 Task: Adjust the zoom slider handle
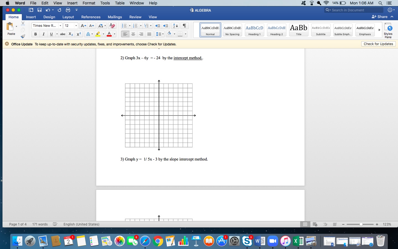coord(361,224)
